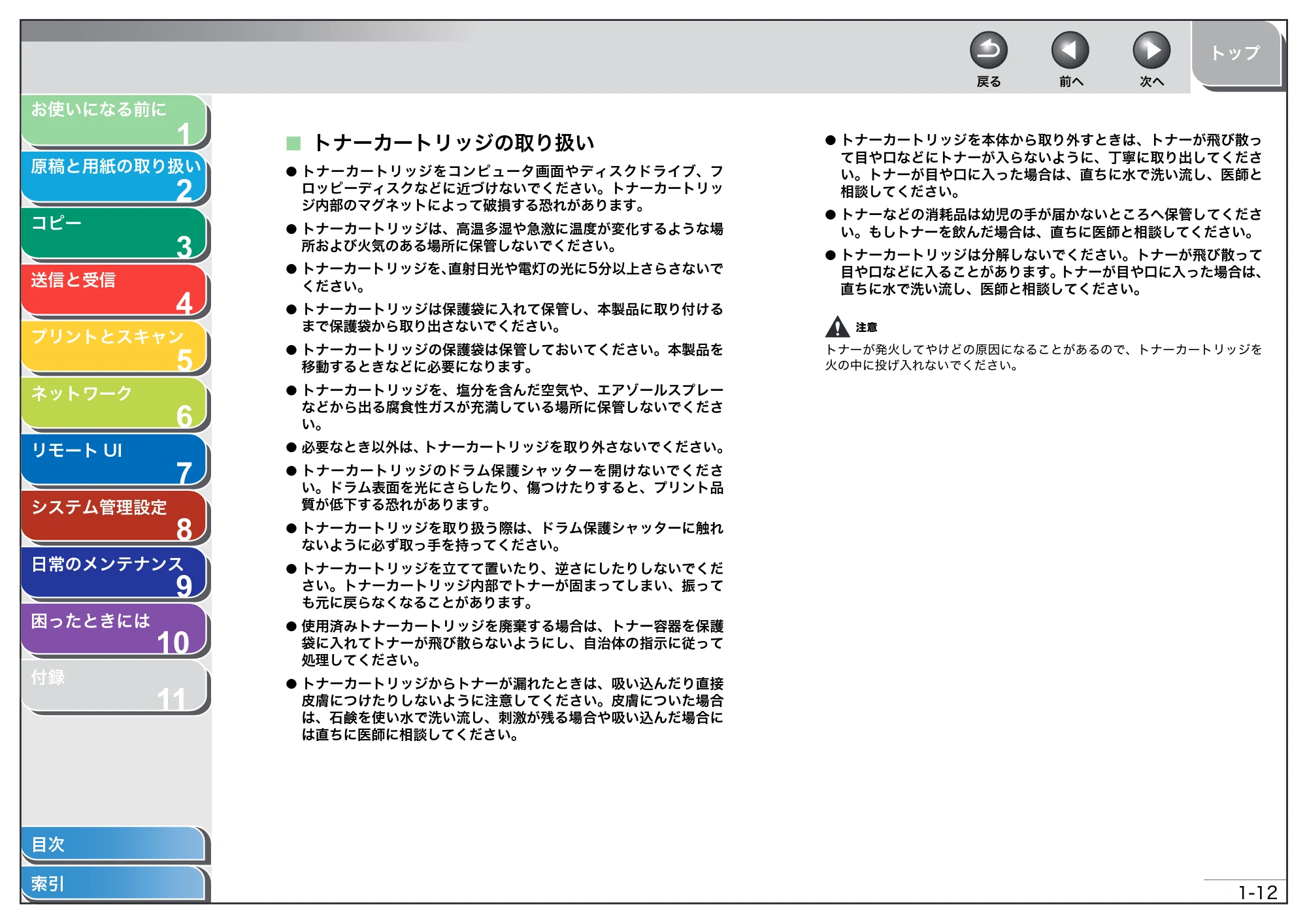Open 困ったときには chapter tab
1307x924 pixels.
click(x=114, y=631)
